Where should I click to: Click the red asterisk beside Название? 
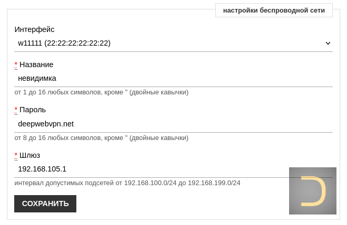(16, 65)
